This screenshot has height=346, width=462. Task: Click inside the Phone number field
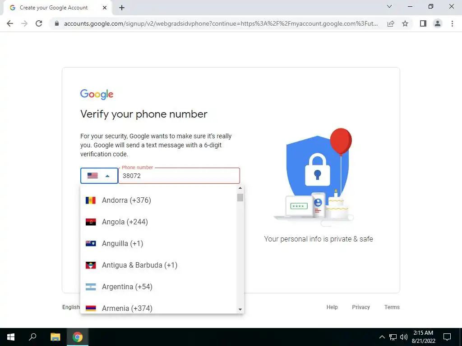pyautogui.click(x=179, y=176)
